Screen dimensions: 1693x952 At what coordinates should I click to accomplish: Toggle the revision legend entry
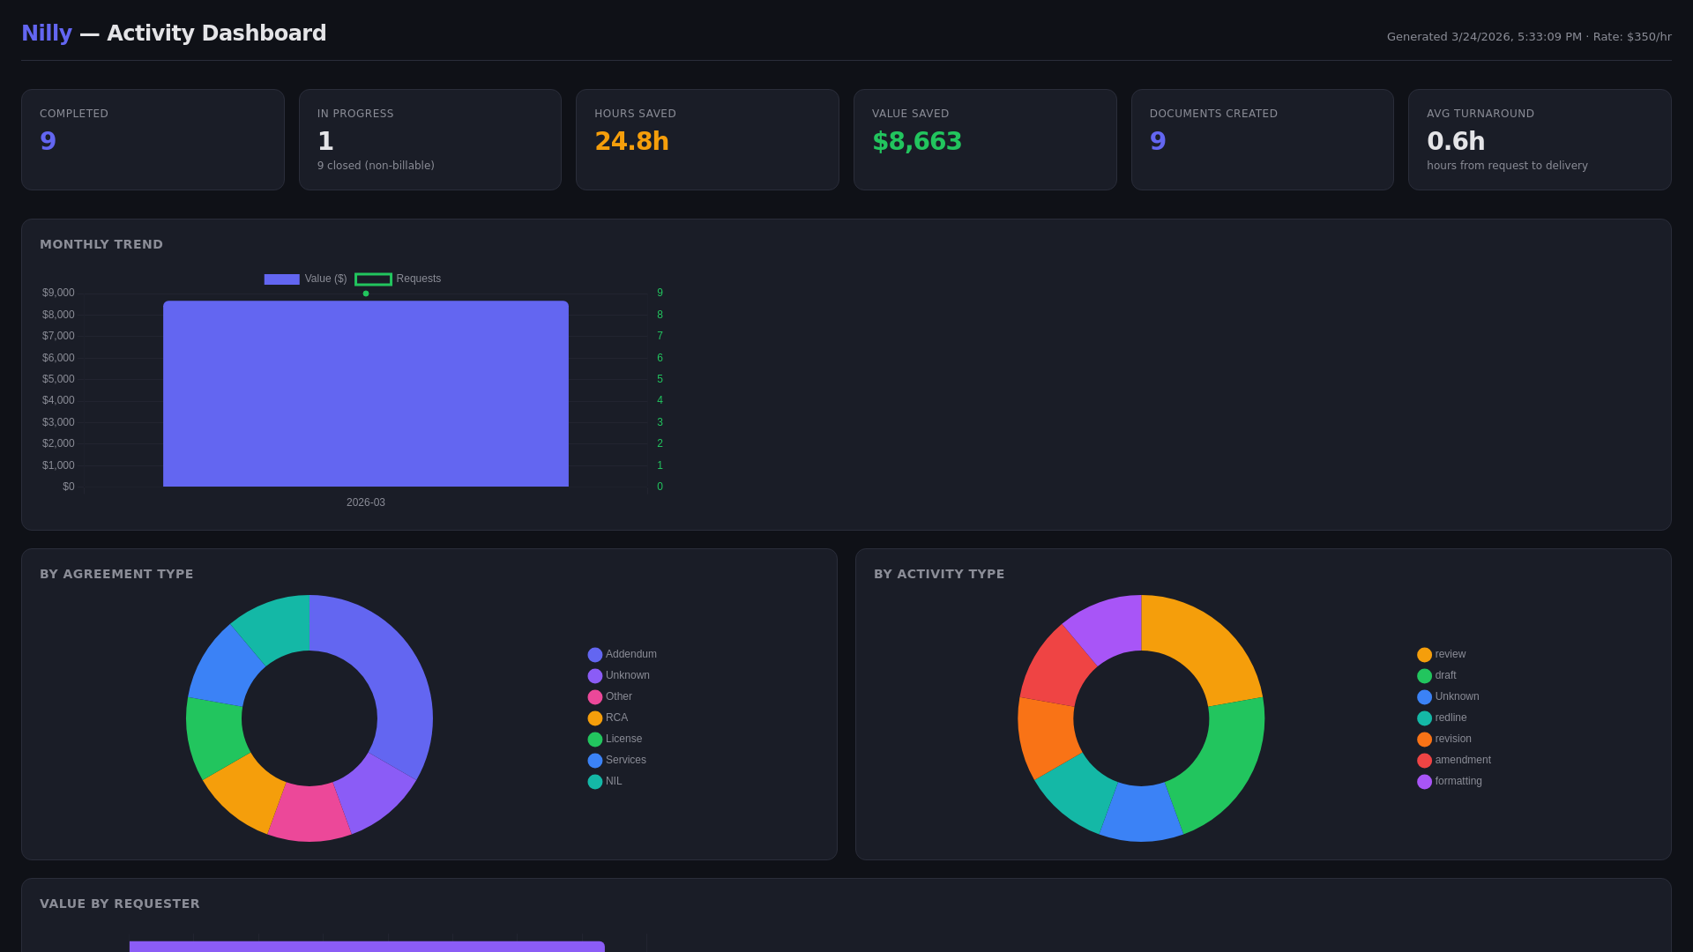point(1444,740)
